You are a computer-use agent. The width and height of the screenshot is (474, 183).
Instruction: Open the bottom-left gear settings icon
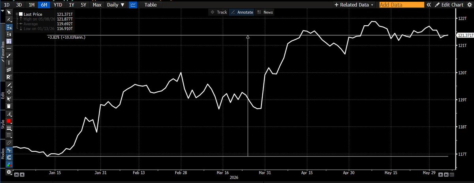click(9, 172)
